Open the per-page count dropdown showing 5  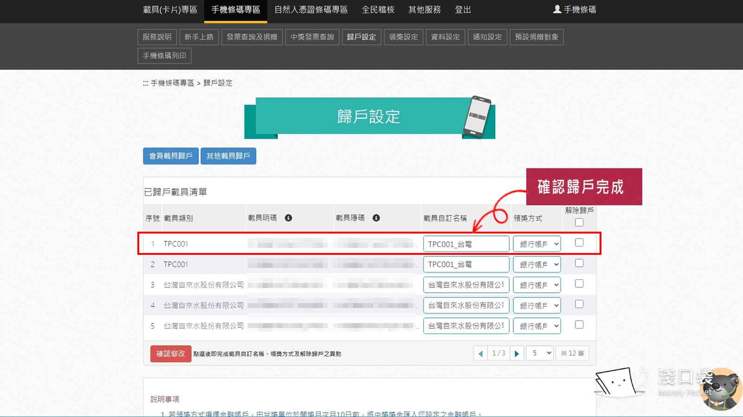coord(539,353)
